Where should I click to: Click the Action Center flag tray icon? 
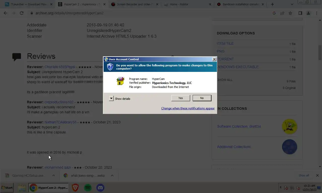point(286,188)
